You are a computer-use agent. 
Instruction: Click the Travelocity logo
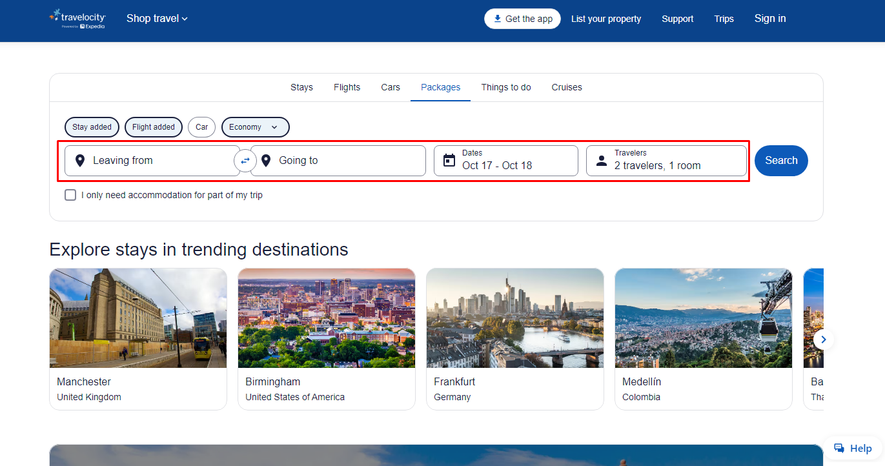point(77,19)
